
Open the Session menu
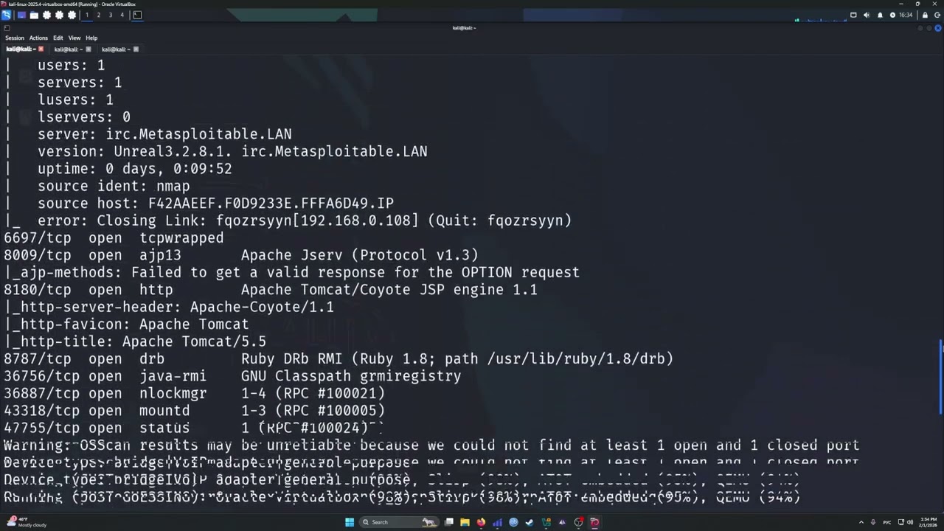[15, 38]
